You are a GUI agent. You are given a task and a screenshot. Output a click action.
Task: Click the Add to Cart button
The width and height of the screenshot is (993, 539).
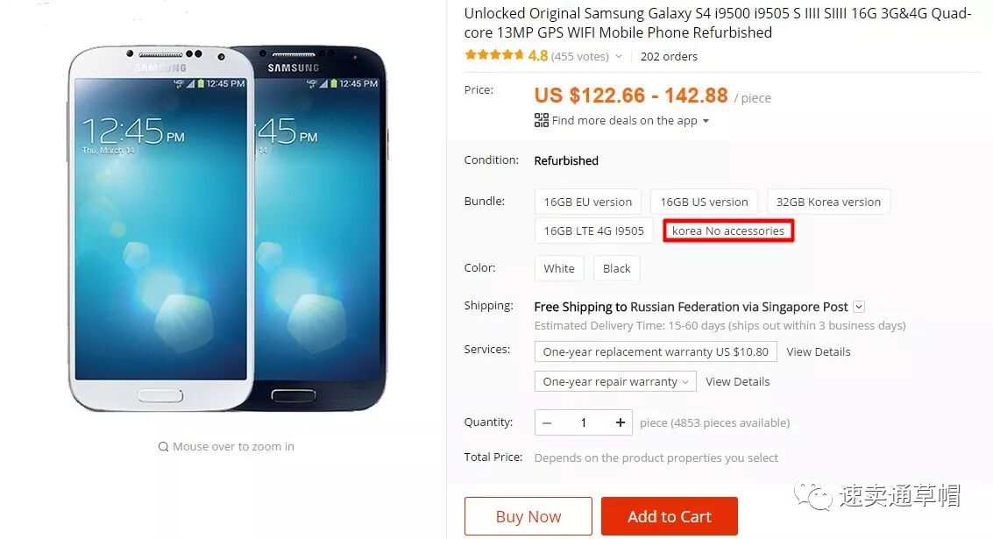tap(670, 516)
